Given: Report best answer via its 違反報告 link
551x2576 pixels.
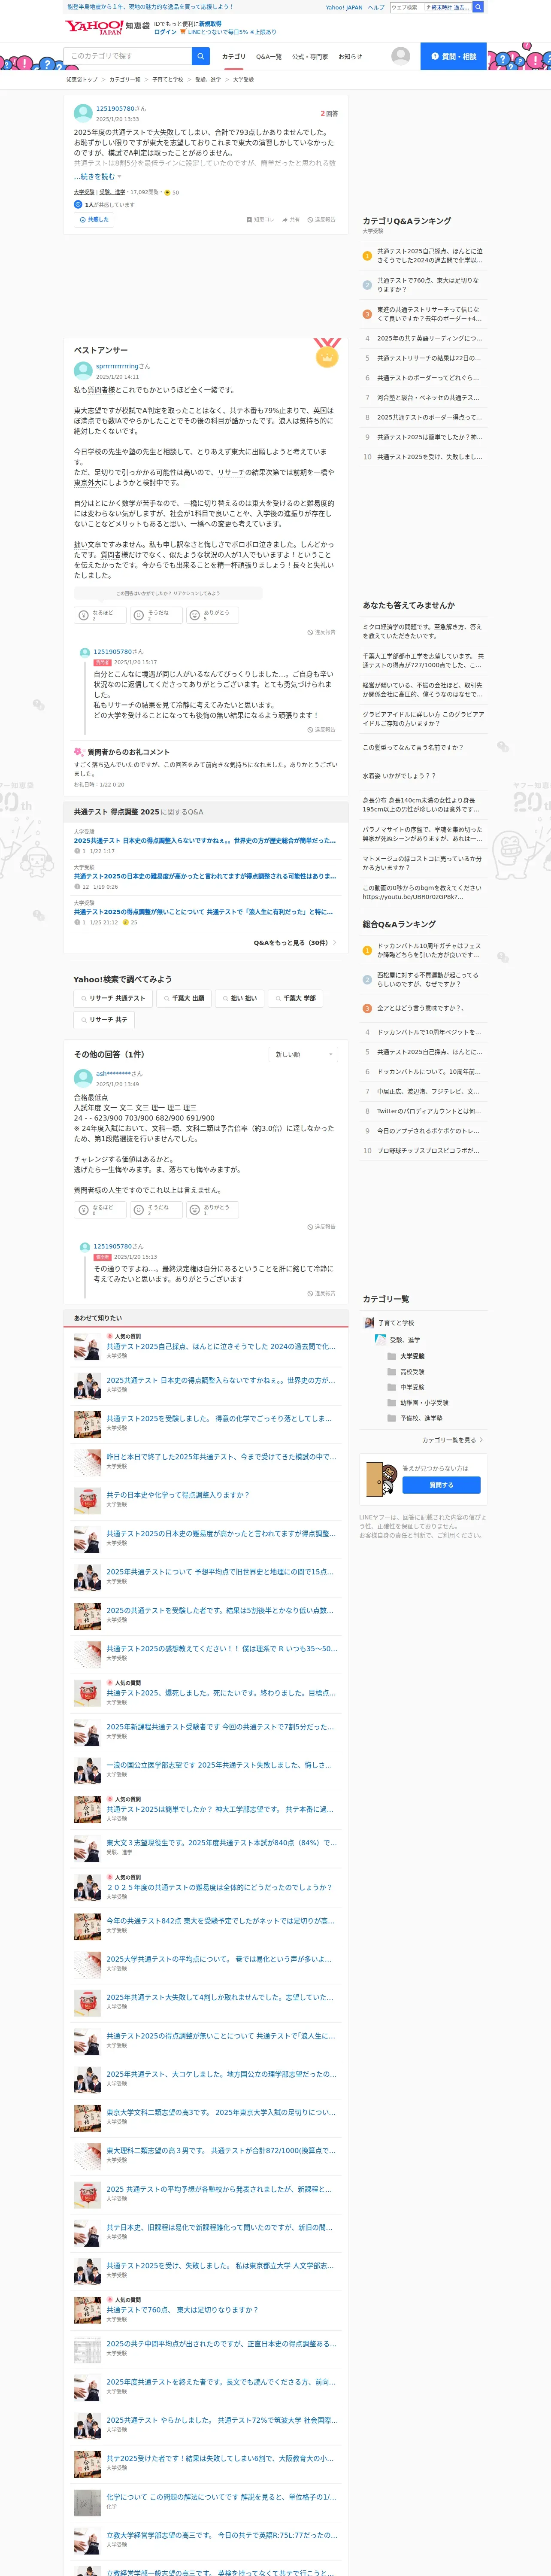Looking at the screenshot, I should coord(321,632).
